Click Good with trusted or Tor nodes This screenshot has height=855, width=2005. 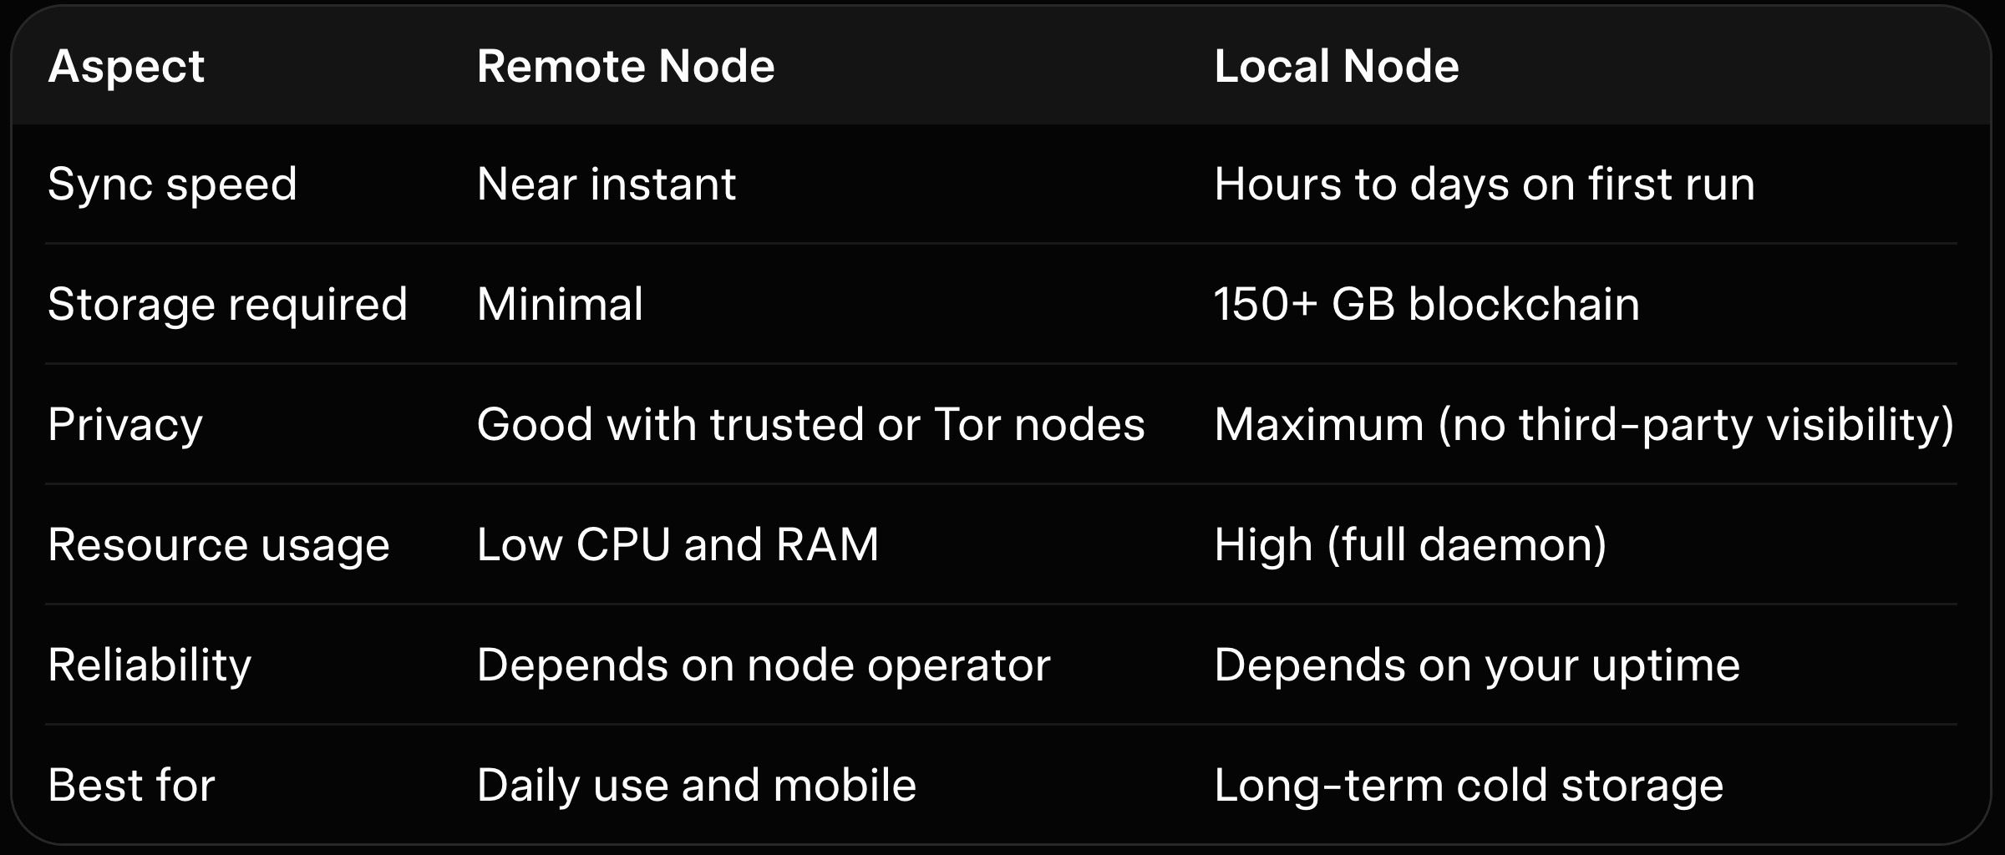point(810,424)
